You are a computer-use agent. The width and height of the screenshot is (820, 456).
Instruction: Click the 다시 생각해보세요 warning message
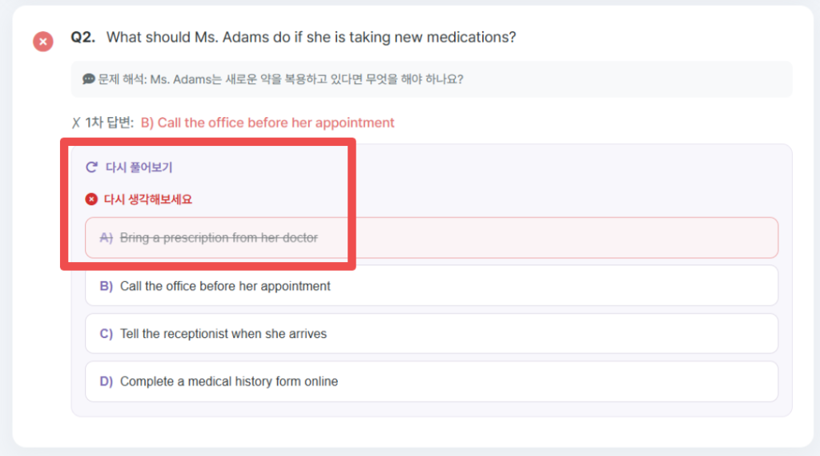[148, 200]
